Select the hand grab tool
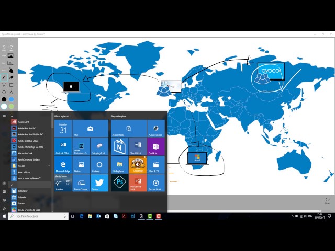The image size is (335, 251). tap(11, 70)
